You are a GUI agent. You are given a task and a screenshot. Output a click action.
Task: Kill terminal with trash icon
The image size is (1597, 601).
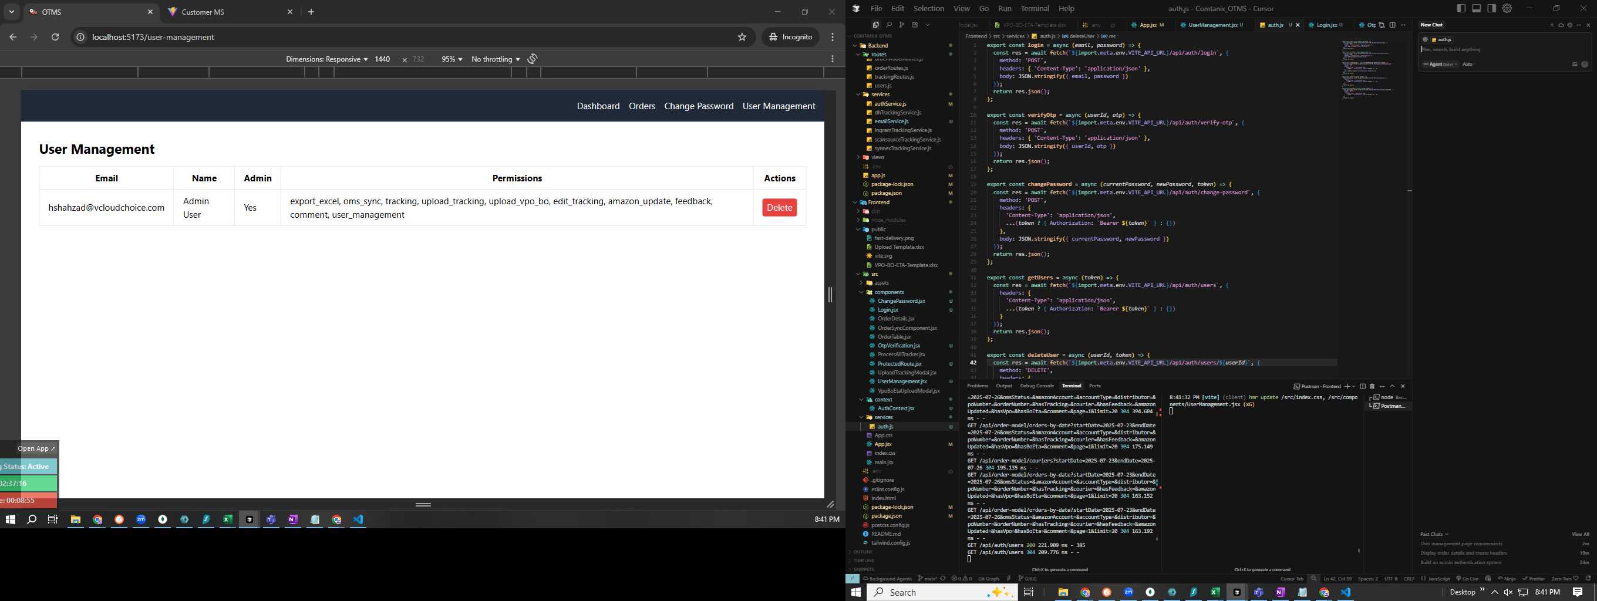click(x=1372, y=386)
